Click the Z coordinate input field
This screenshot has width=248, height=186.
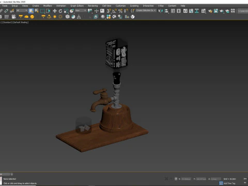(x=216, y=179)
